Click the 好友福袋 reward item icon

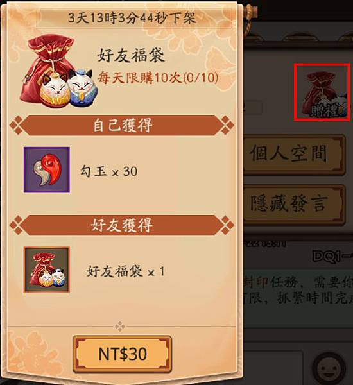47,269
